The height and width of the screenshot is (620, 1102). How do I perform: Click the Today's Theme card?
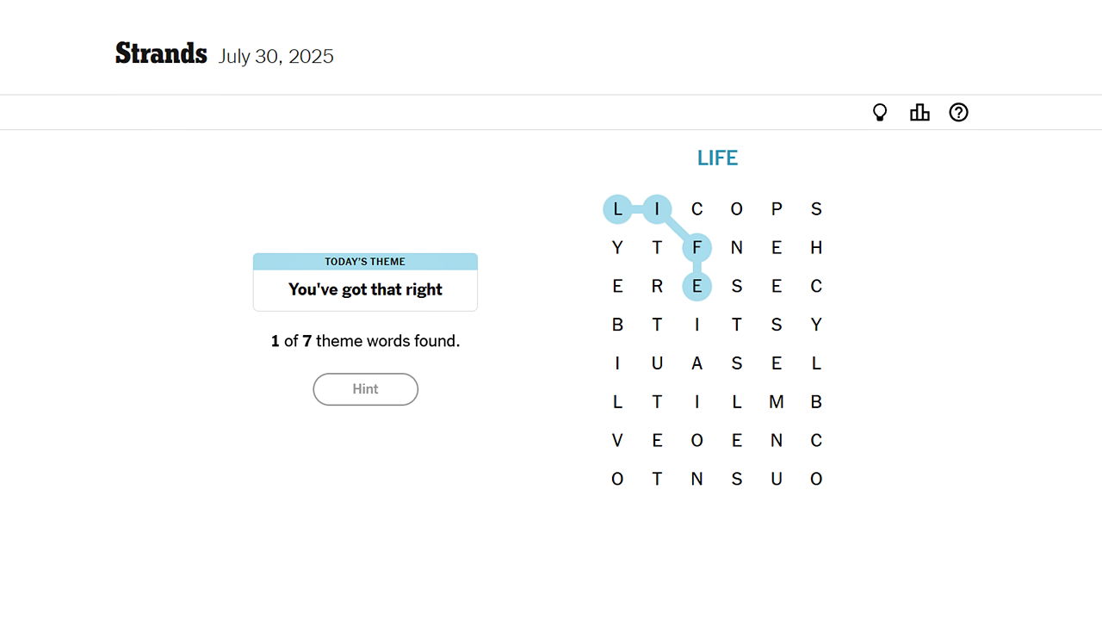(x=365, y=282)
